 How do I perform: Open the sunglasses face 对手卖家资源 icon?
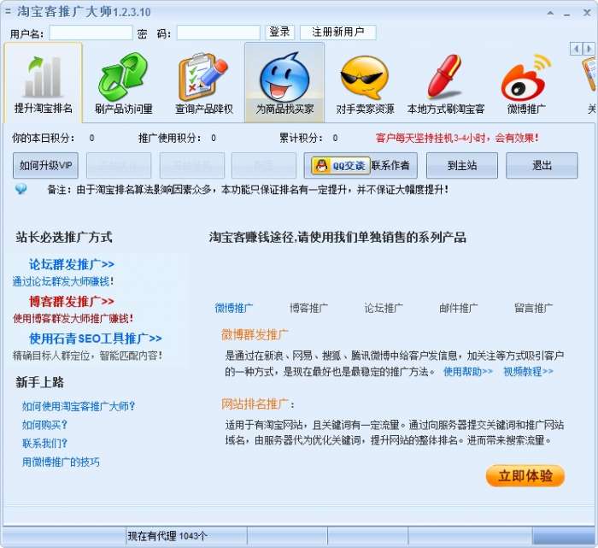[x=365, y=78]
